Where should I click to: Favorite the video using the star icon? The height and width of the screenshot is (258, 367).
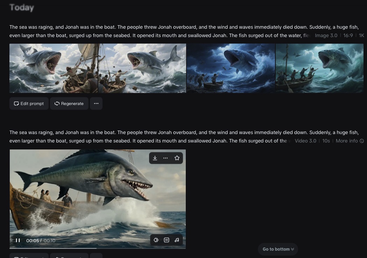point(177,158)
